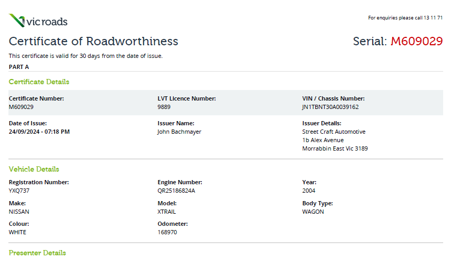Screen dimensions: 460x259
Task: Click the model value XTRAIL
Action: click(x=167, y=212)
